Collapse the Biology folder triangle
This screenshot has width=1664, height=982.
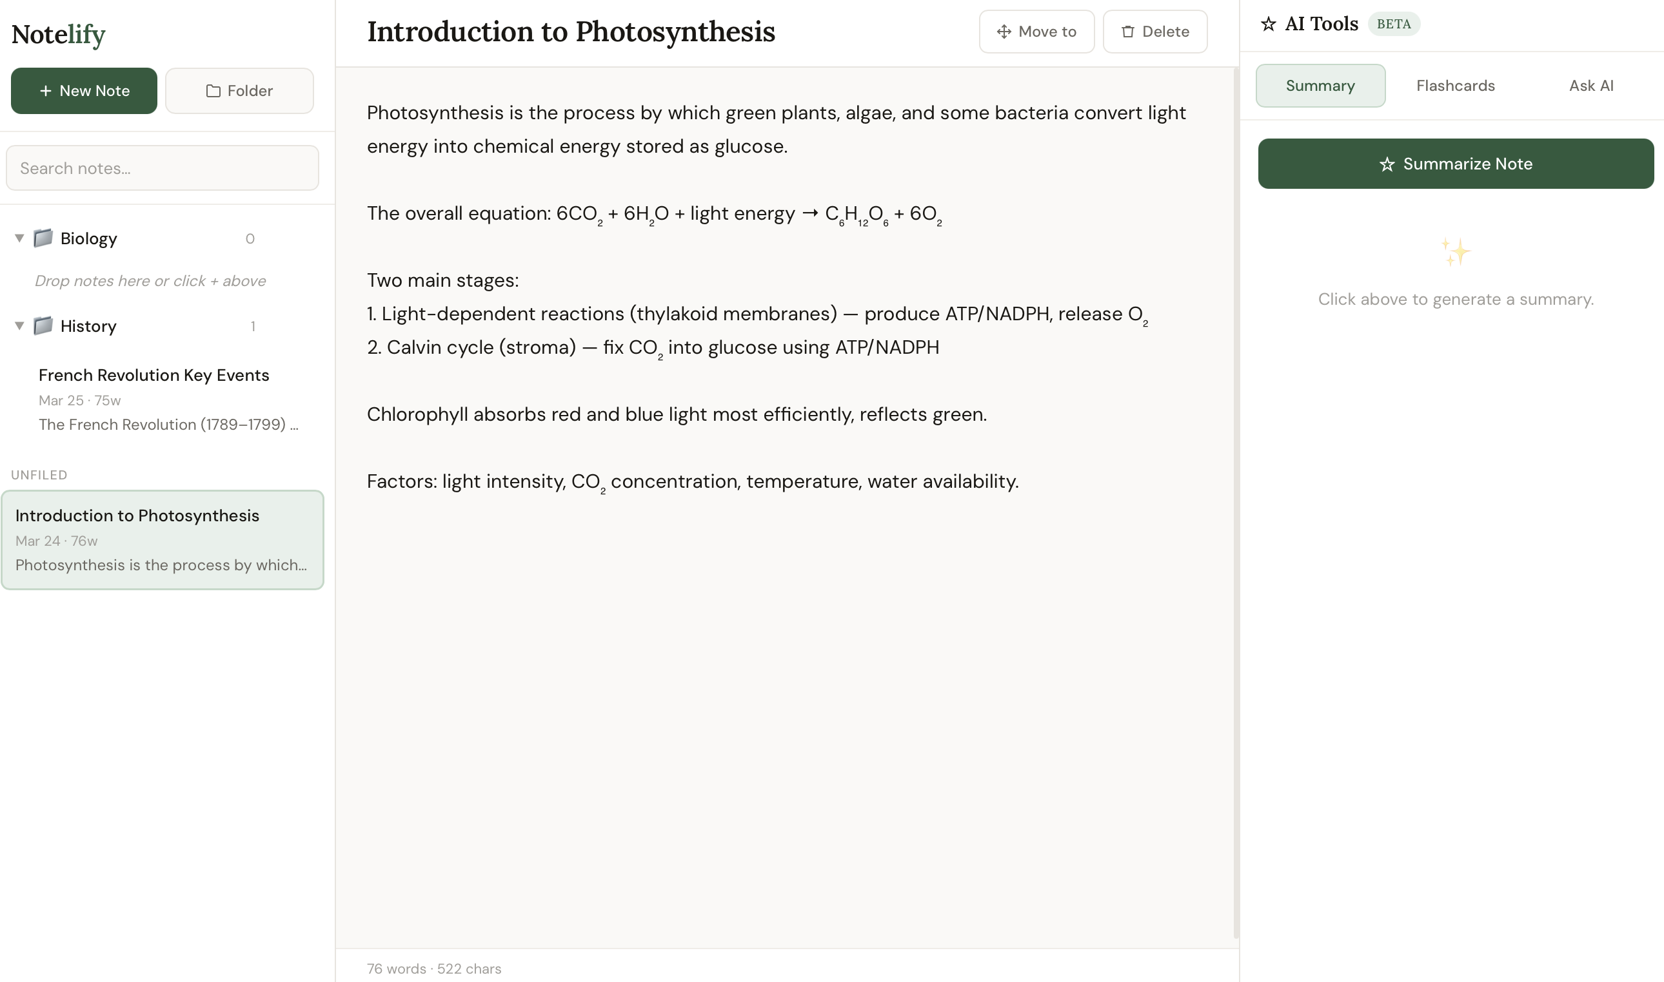tap(19, 238)
